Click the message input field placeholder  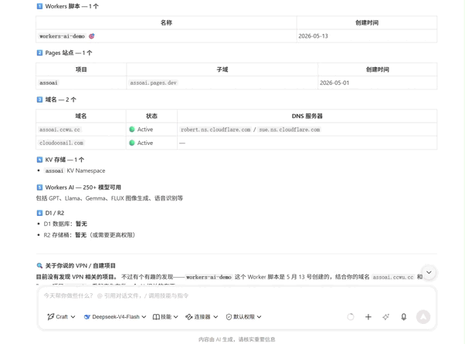[116, 295]
